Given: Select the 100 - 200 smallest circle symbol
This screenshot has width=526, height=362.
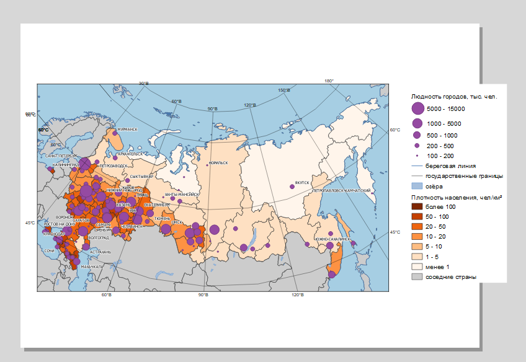Looking at the screenshot, I should point(417,156).
